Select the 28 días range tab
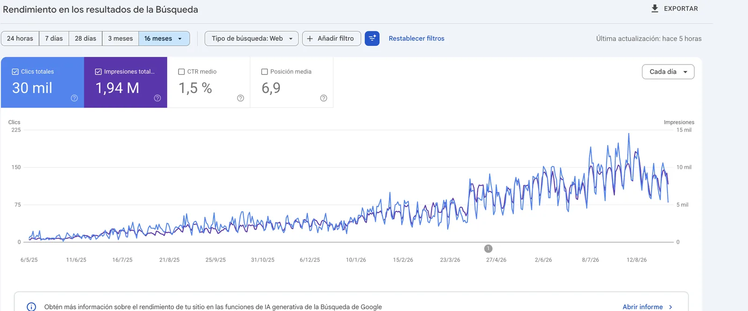 click(x=86, y=38)
